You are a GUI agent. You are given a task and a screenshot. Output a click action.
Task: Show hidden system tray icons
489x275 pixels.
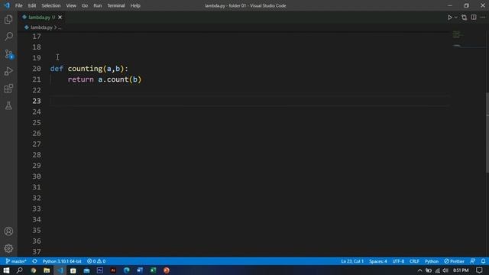(419, 270)
